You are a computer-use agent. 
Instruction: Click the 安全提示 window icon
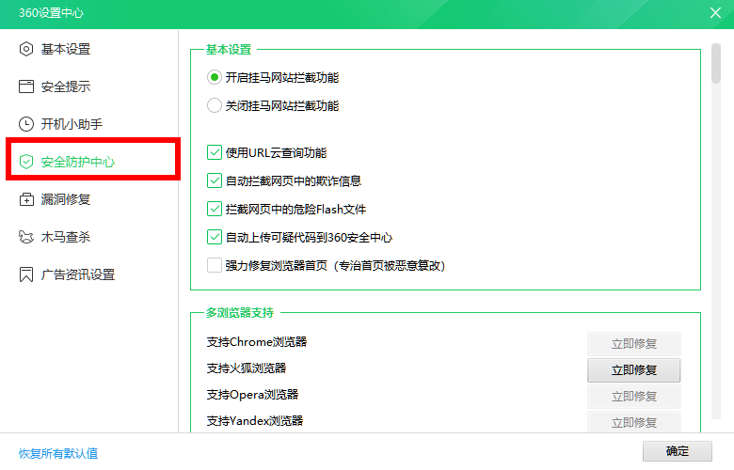[x=26, y=86]
